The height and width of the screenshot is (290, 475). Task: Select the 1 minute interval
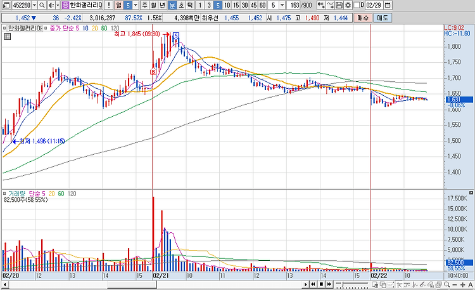(199, 5)
